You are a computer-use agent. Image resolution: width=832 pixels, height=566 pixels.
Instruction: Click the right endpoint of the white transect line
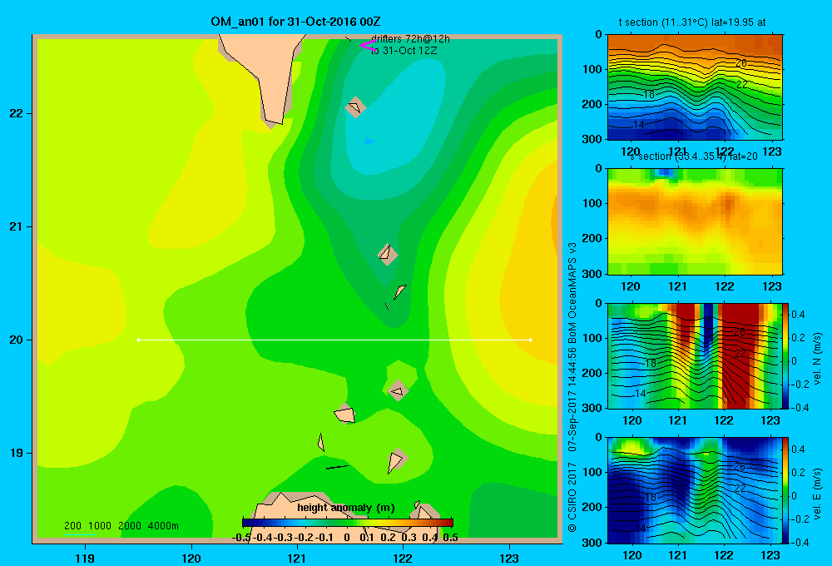point(531,340)
